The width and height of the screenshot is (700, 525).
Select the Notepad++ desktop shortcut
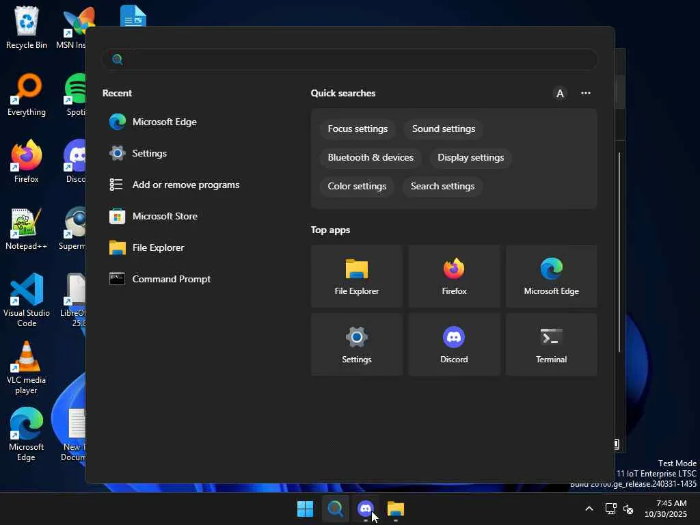[27, 228]
